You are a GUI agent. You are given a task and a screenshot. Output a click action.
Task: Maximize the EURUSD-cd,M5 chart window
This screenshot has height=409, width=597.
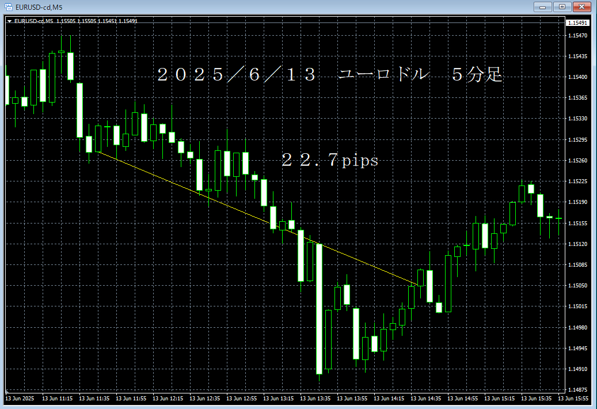pos(562,7)
